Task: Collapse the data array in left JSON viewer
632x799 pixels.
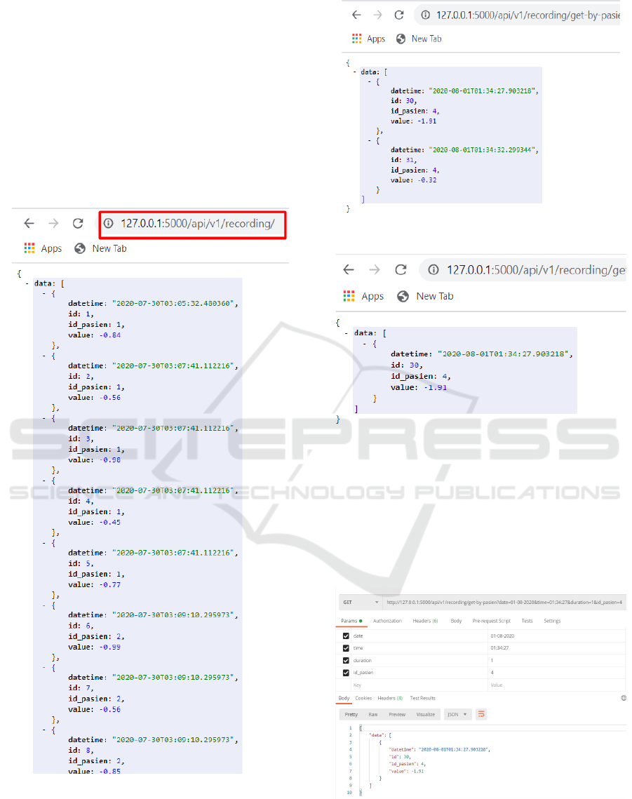Action: coord(27,283)
